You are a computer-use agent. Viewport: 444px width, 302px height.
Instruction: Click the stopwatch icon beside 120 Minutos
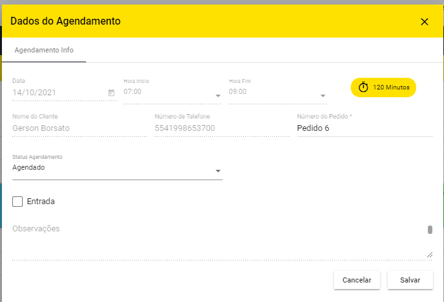(x=363, y=87)
